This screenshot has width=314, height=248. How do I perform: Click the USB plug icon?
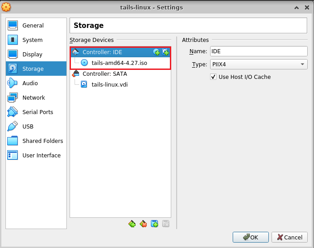(13, 126)
